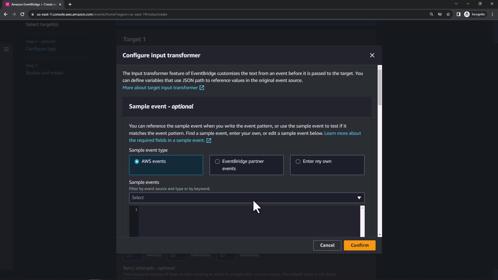Expand the Chrome tab search chevron
This screenshot has height=280, width=498.
pos(456,4)
